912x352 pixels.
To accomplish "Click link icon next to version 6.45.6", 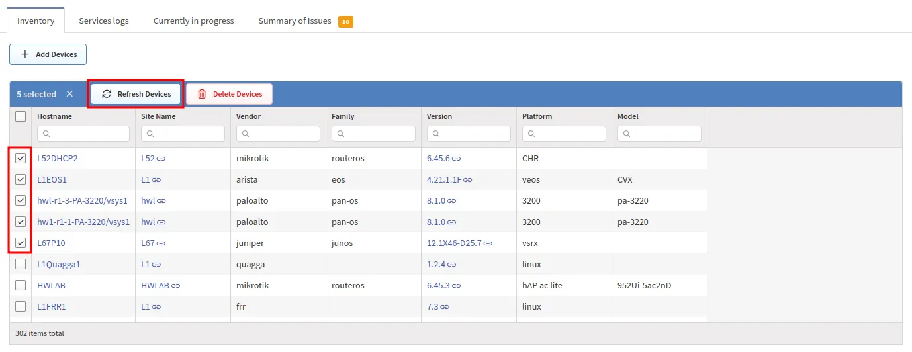I will click(x=457, y=159).
